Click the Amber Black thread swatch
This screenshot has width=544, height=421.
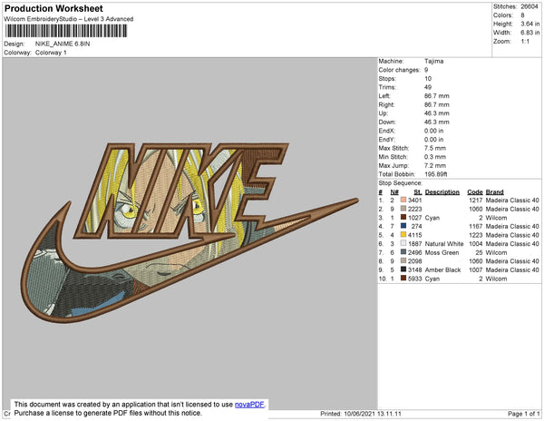pyautogui.click(x=402, y=270)
